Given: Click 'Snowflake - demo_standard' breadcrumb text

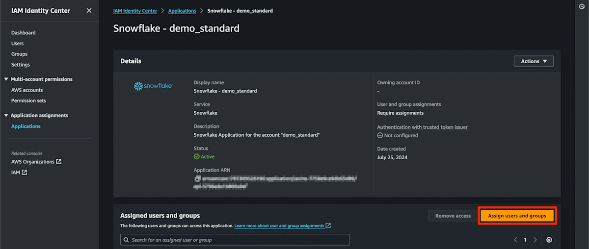Looking at the screenshot, I should (x=240, y=11).
